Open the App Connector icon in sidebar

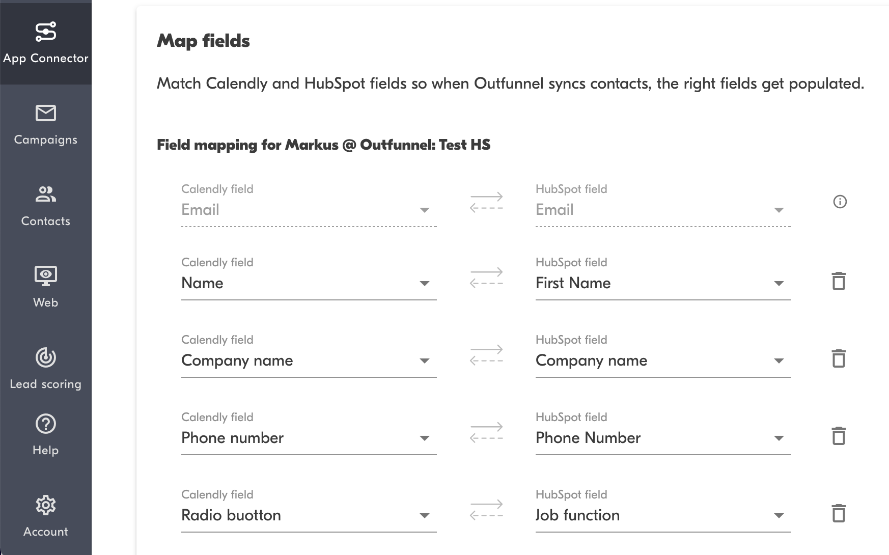(x=45, y=32)
